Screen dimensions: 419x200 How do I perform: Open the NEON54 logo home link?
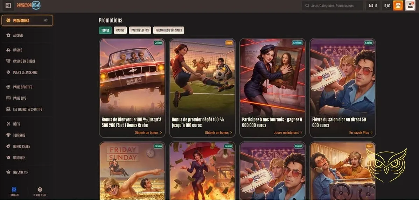click(x=29, y=5)
